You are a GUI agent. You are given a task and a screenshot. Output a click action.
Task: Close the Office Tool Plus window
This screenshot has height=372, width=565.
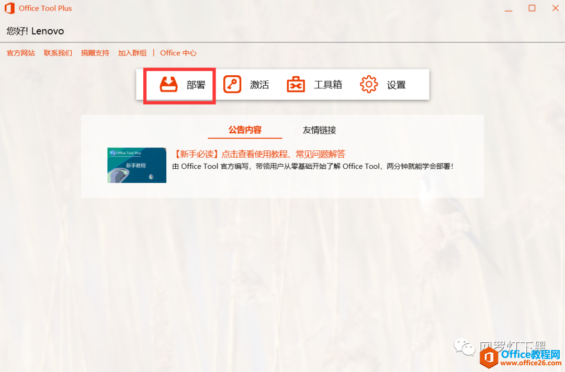point(556,8)
